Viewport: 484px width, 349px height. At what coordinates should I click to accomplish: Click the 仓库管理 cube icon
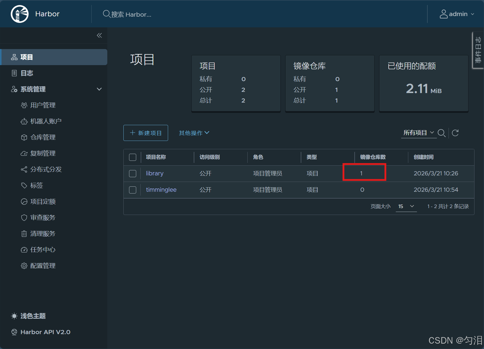tap(24, 137)
